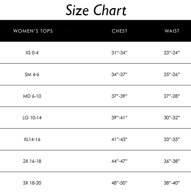Click the 34"-37" chest measurement

pyautogui.click(x=119, y=74)
